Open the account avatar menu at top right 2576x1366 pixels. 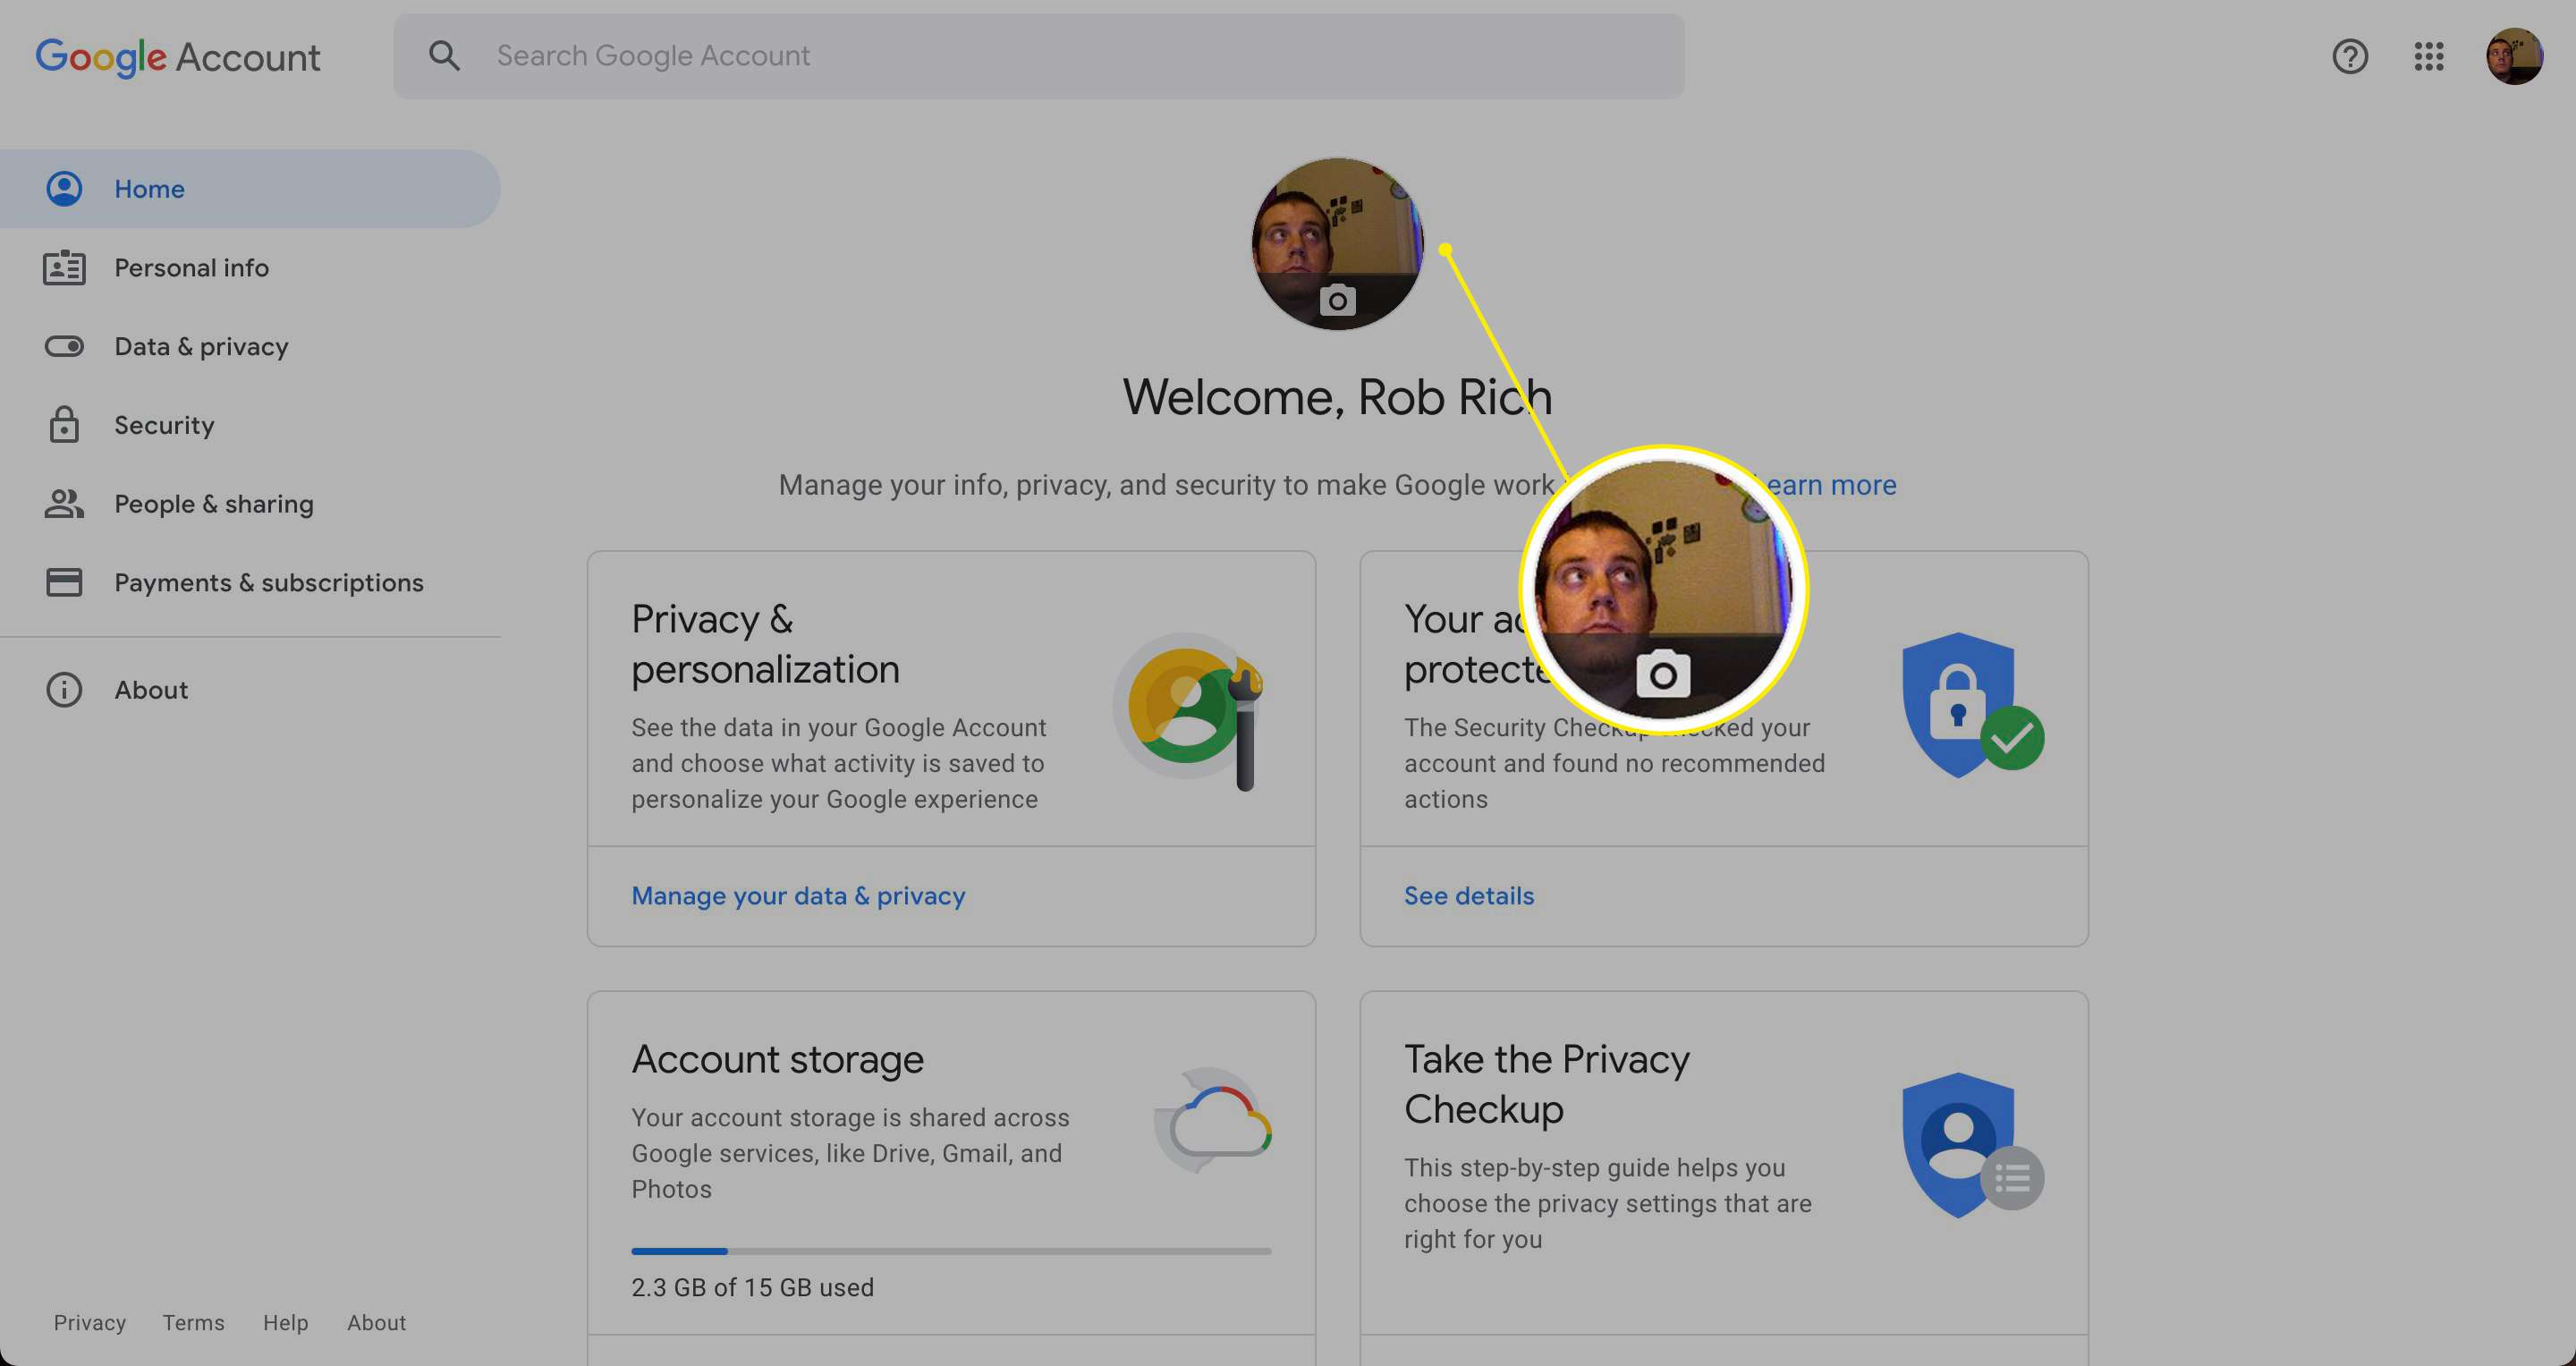click(x=2514, y=56)
